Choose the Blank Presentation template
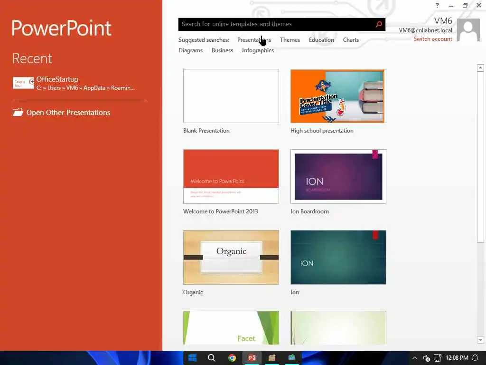Screen dimensions: 486x365 point(231,96)
